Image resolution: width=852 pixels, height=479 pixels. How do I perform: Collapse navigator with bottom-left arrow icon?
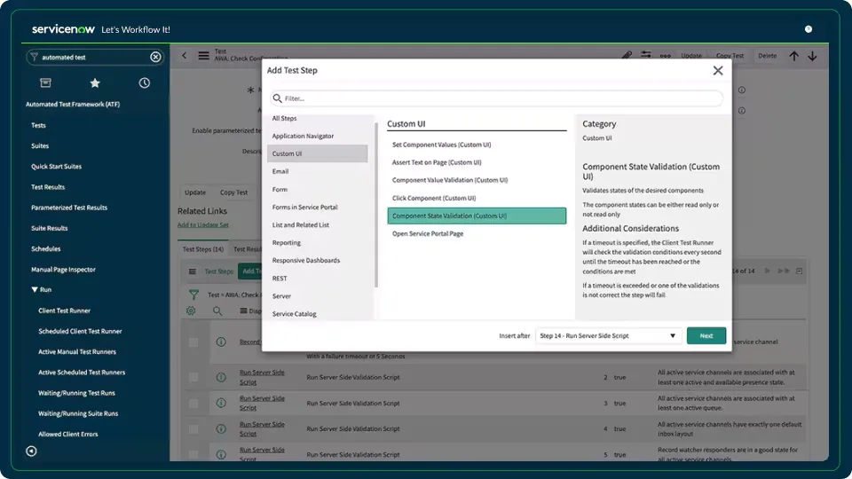pyautogui.click(x=32, y=451)
